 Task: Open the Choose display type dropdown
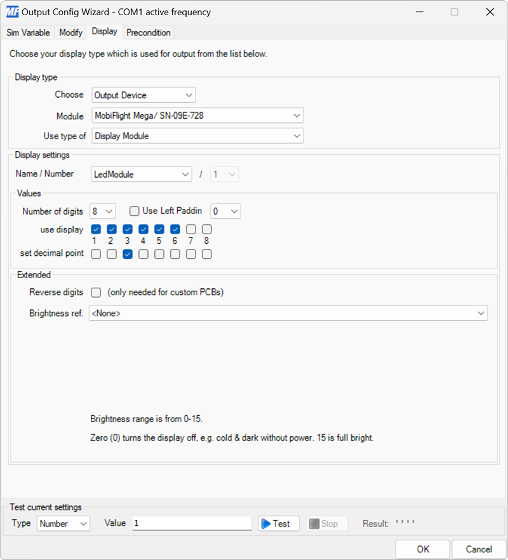click(143, 95)
